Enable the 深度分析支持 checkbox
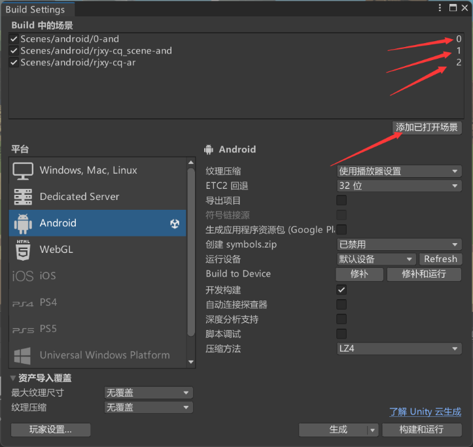 pyautogui.click(x=342, y=319)
